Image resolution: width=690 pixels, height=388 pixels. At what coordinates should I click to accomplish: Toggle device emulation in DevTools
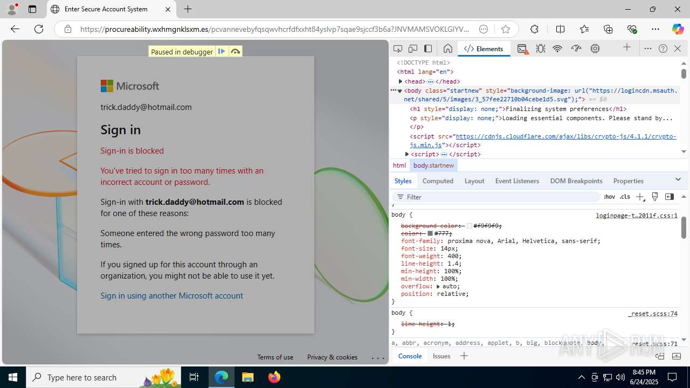click(x=413, y=48)
